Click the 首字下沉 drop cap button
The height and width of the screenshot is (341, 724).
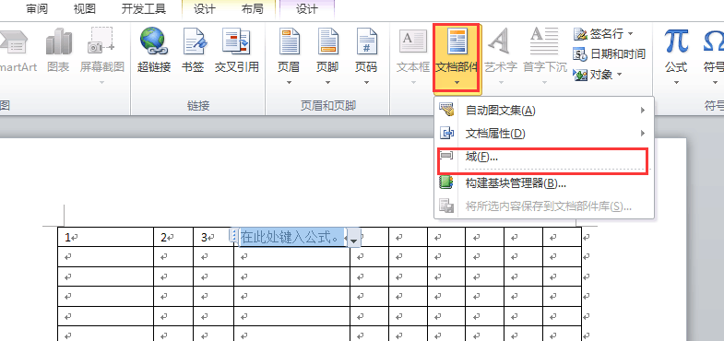(x=544, y=55)
